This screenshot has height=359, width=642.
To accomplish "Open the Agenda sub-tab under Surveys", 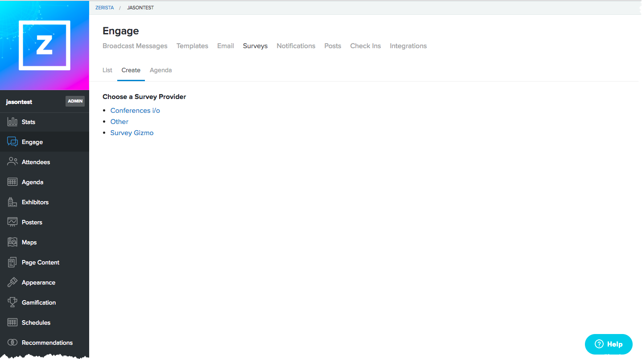I will click(160, 70).
